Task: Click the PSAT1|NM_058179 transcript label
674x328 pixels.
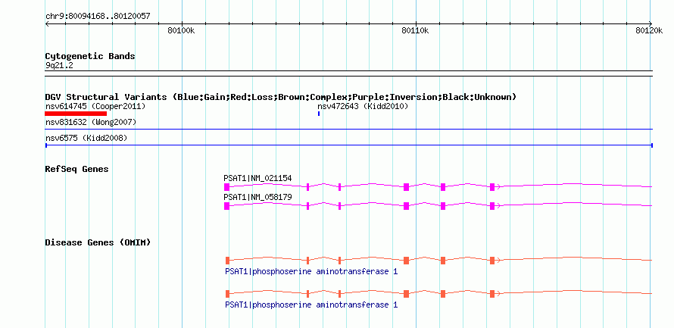Action: point(258,197)
